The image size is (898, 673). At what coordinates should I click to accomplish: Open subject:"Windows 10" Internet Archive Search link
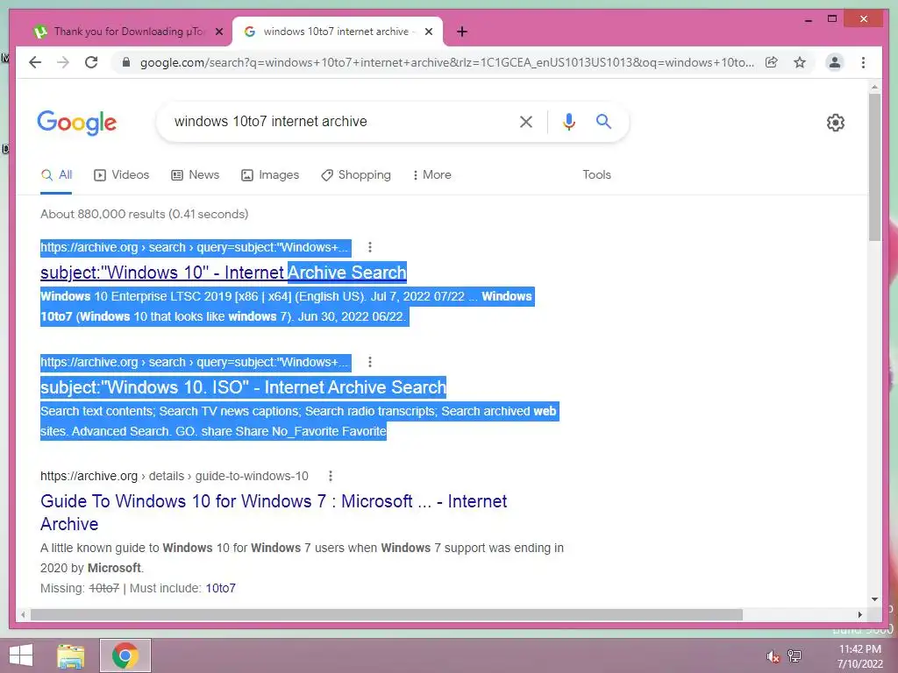(224, 273)
